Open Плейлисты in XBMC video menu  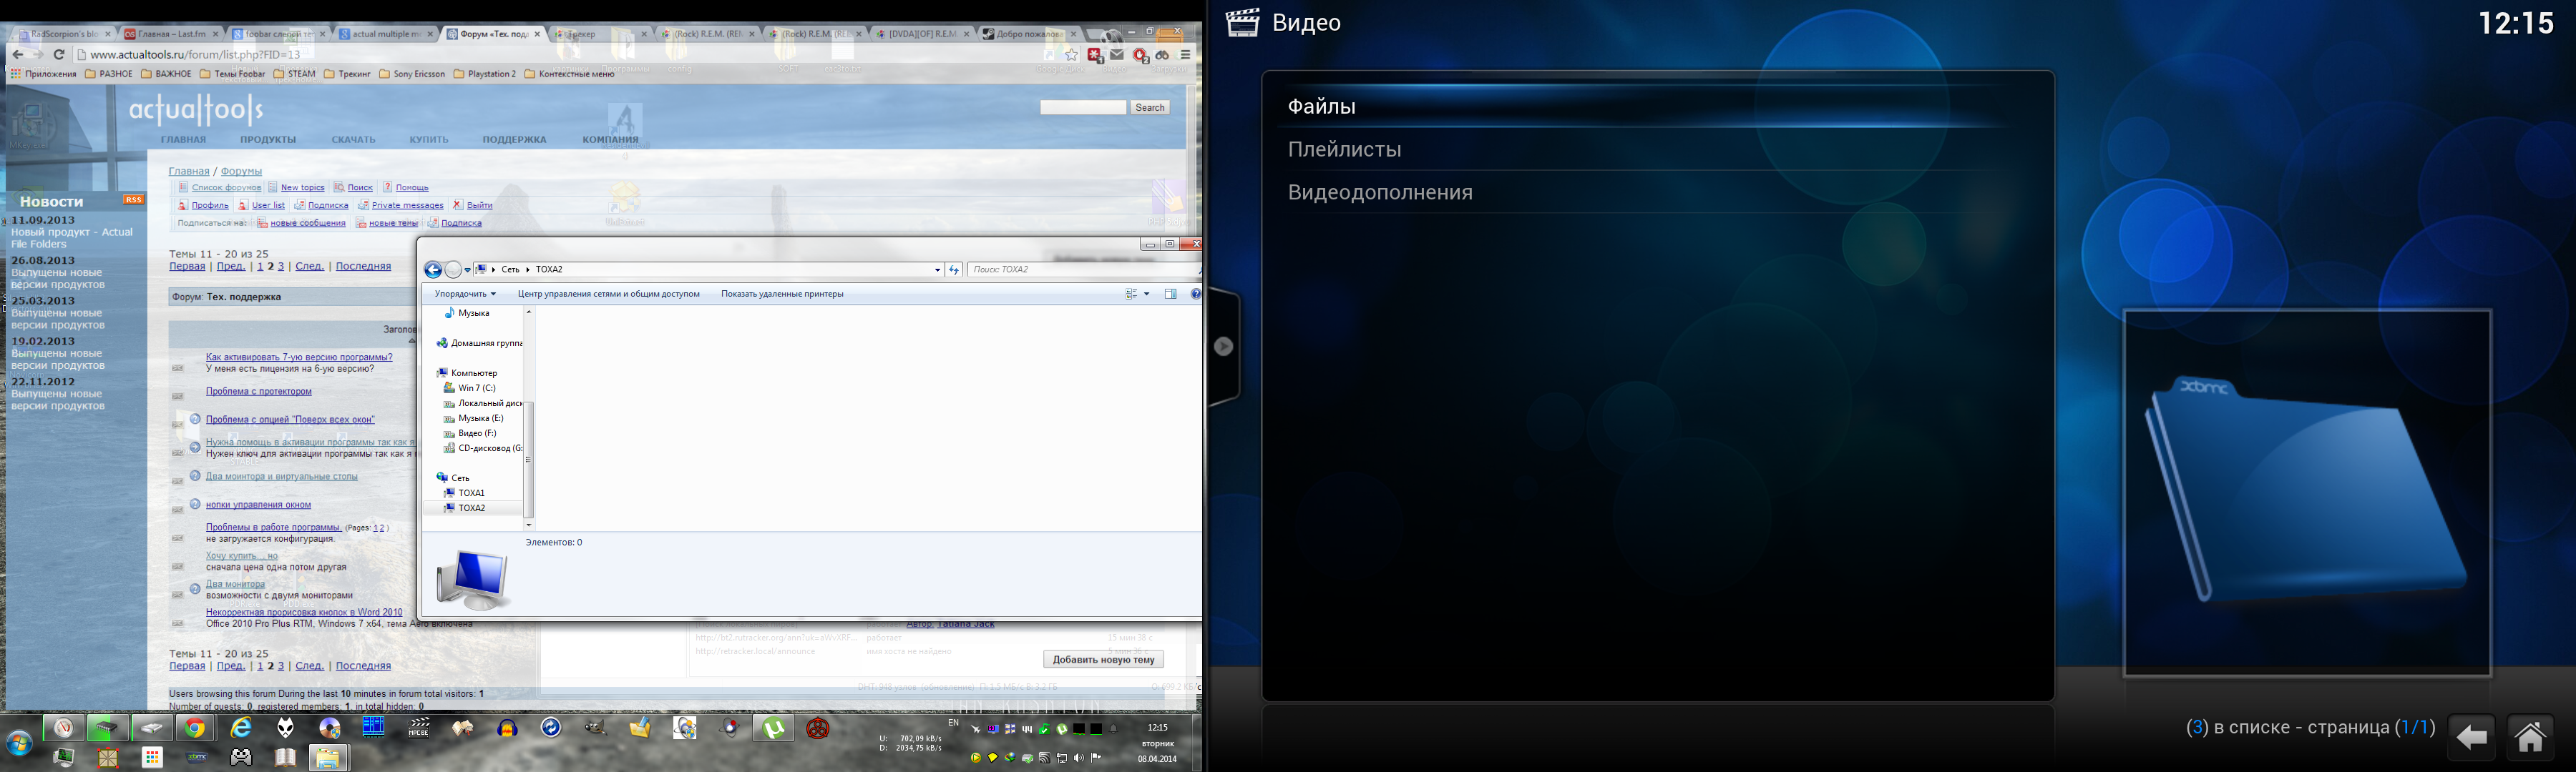[1657, 150]
